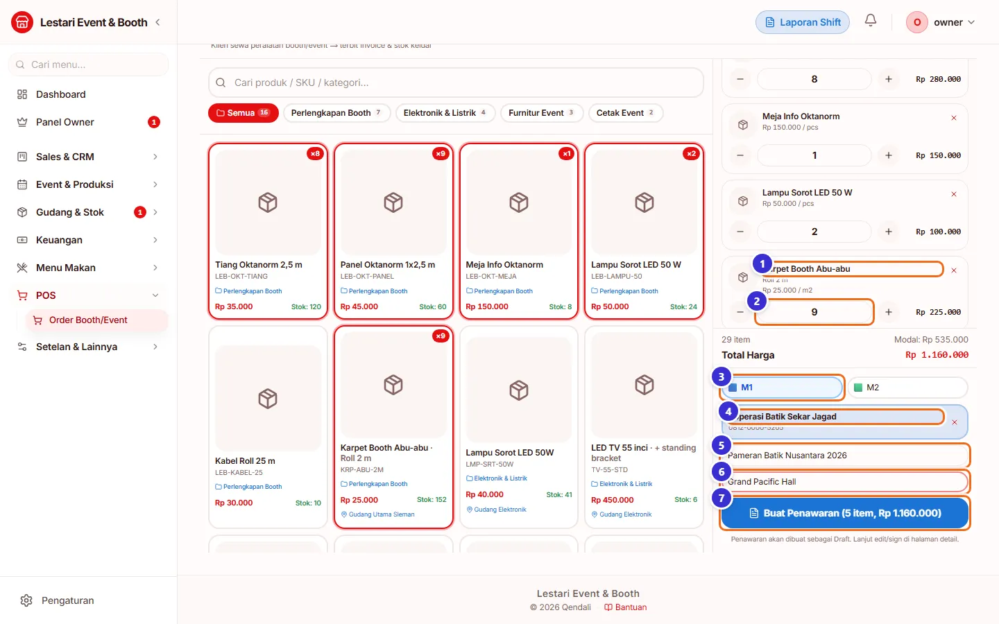999x624 pixels.
Task: Focus the Cari produk search field
Action: coord(456,83)
